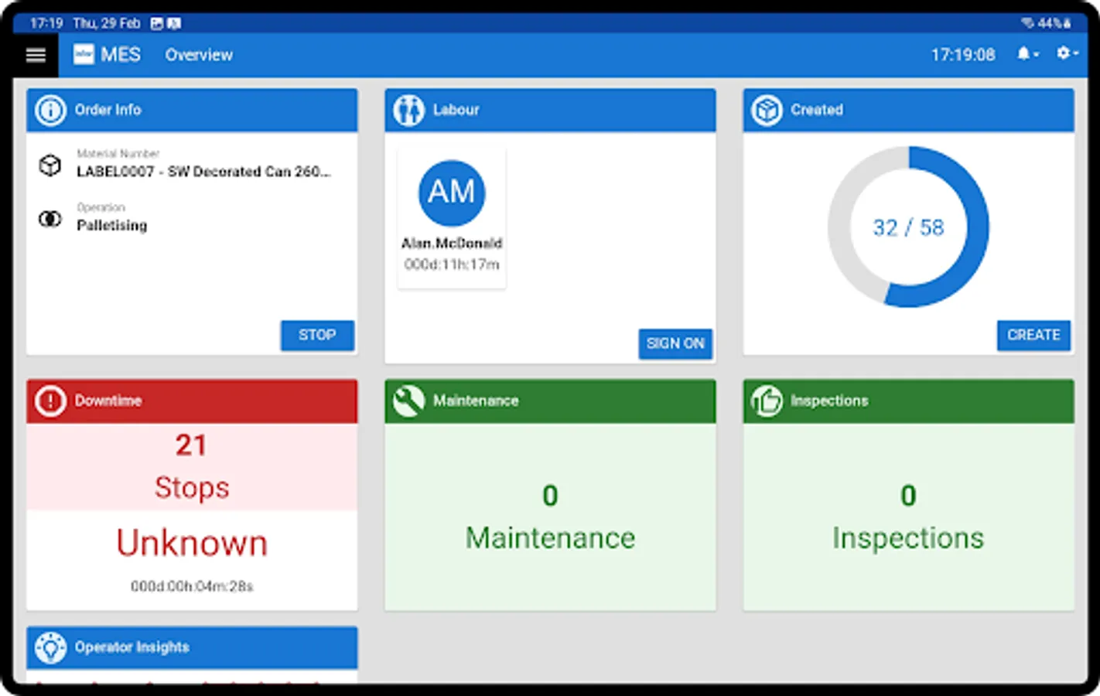Click the Maintenance header title
Screen dimensions: 1100x696
(x=476, y=401)
